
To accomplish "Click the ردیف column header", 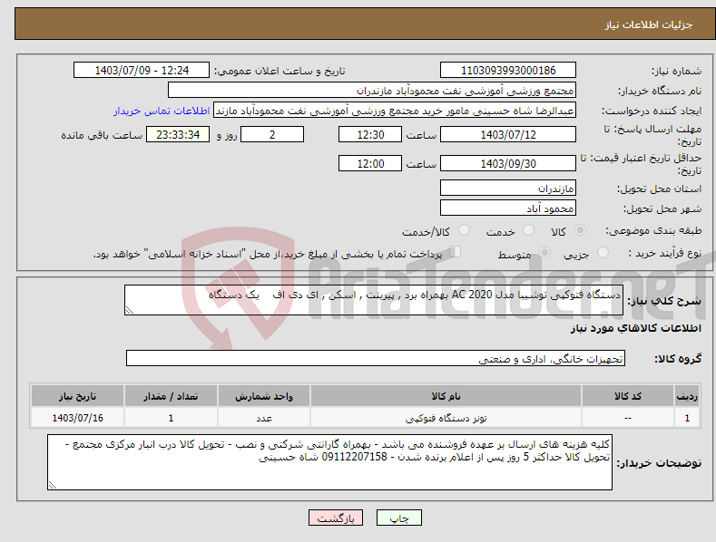I will (x=687, y=396).
